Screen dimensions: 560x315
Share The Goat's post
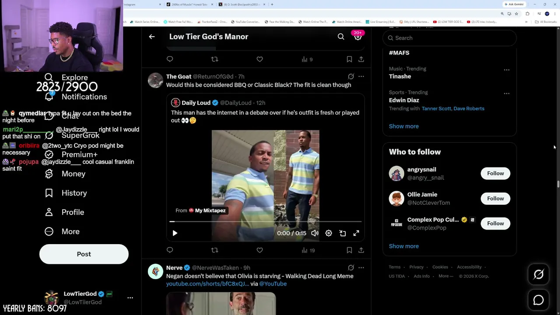(361, 250)
